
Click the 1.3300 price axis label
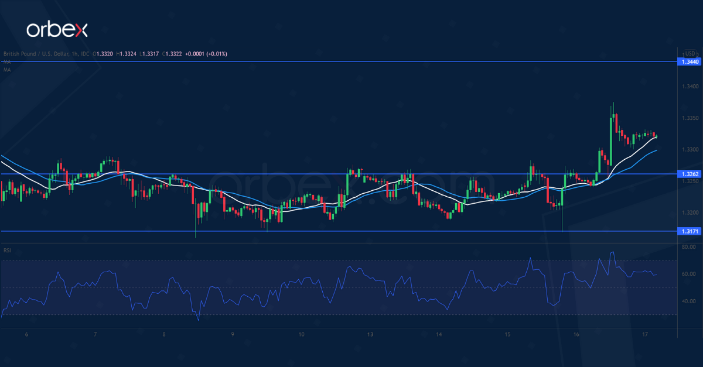pos(690,150)
